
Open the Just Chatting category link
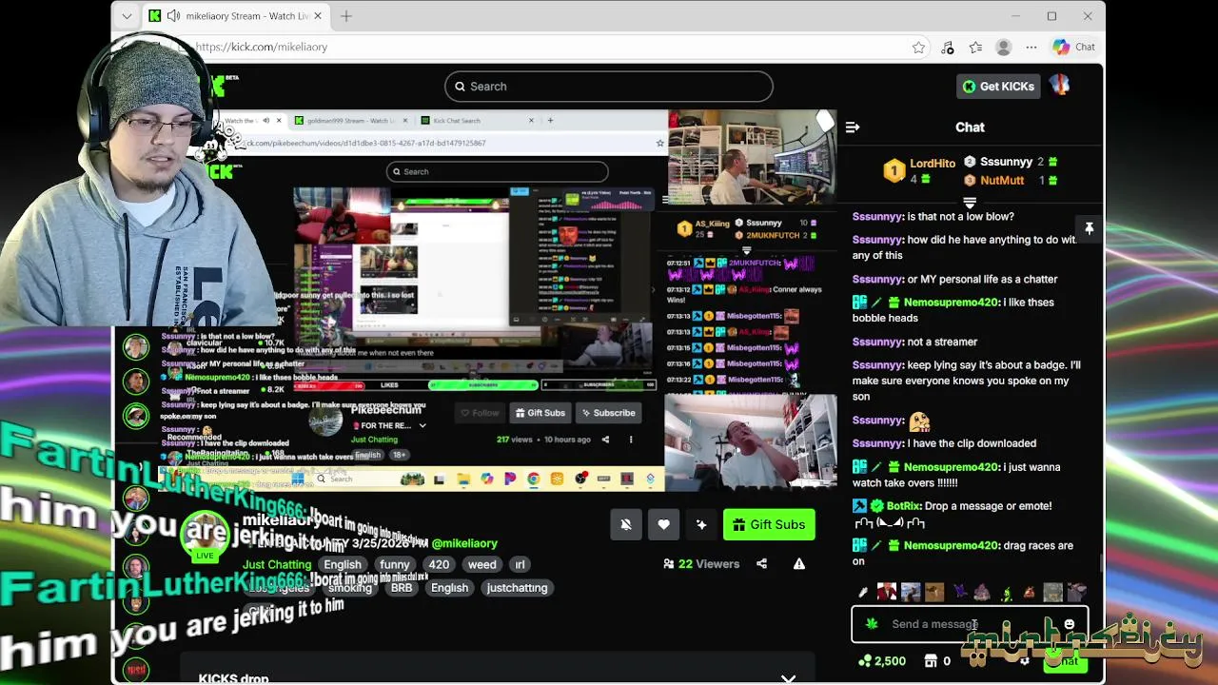click(277, 565)
